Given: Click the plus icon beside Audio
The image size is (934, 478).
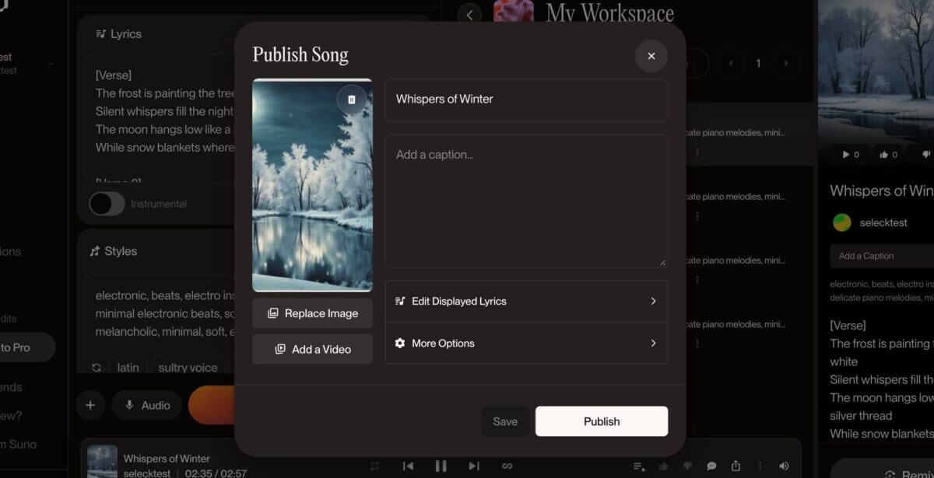Looking at the screenshot, I should pyautogui.click(x=90, y=405).
